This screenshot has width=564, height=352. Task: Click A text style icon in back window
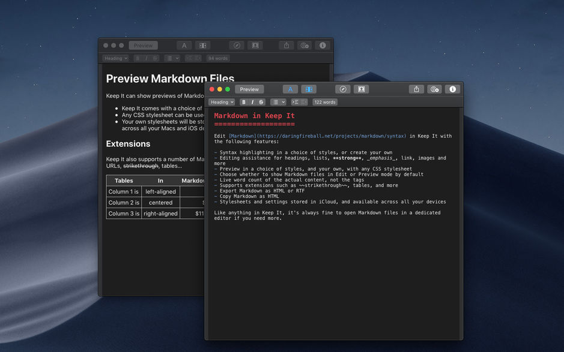(184, 46)
